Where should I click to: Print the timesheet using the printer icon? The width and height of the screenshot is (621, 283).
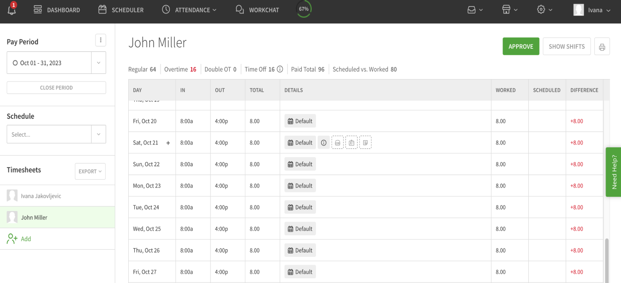pos(602,47)
